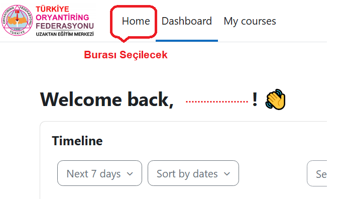Click the chevron arrow beside Next 7 days

130,174
